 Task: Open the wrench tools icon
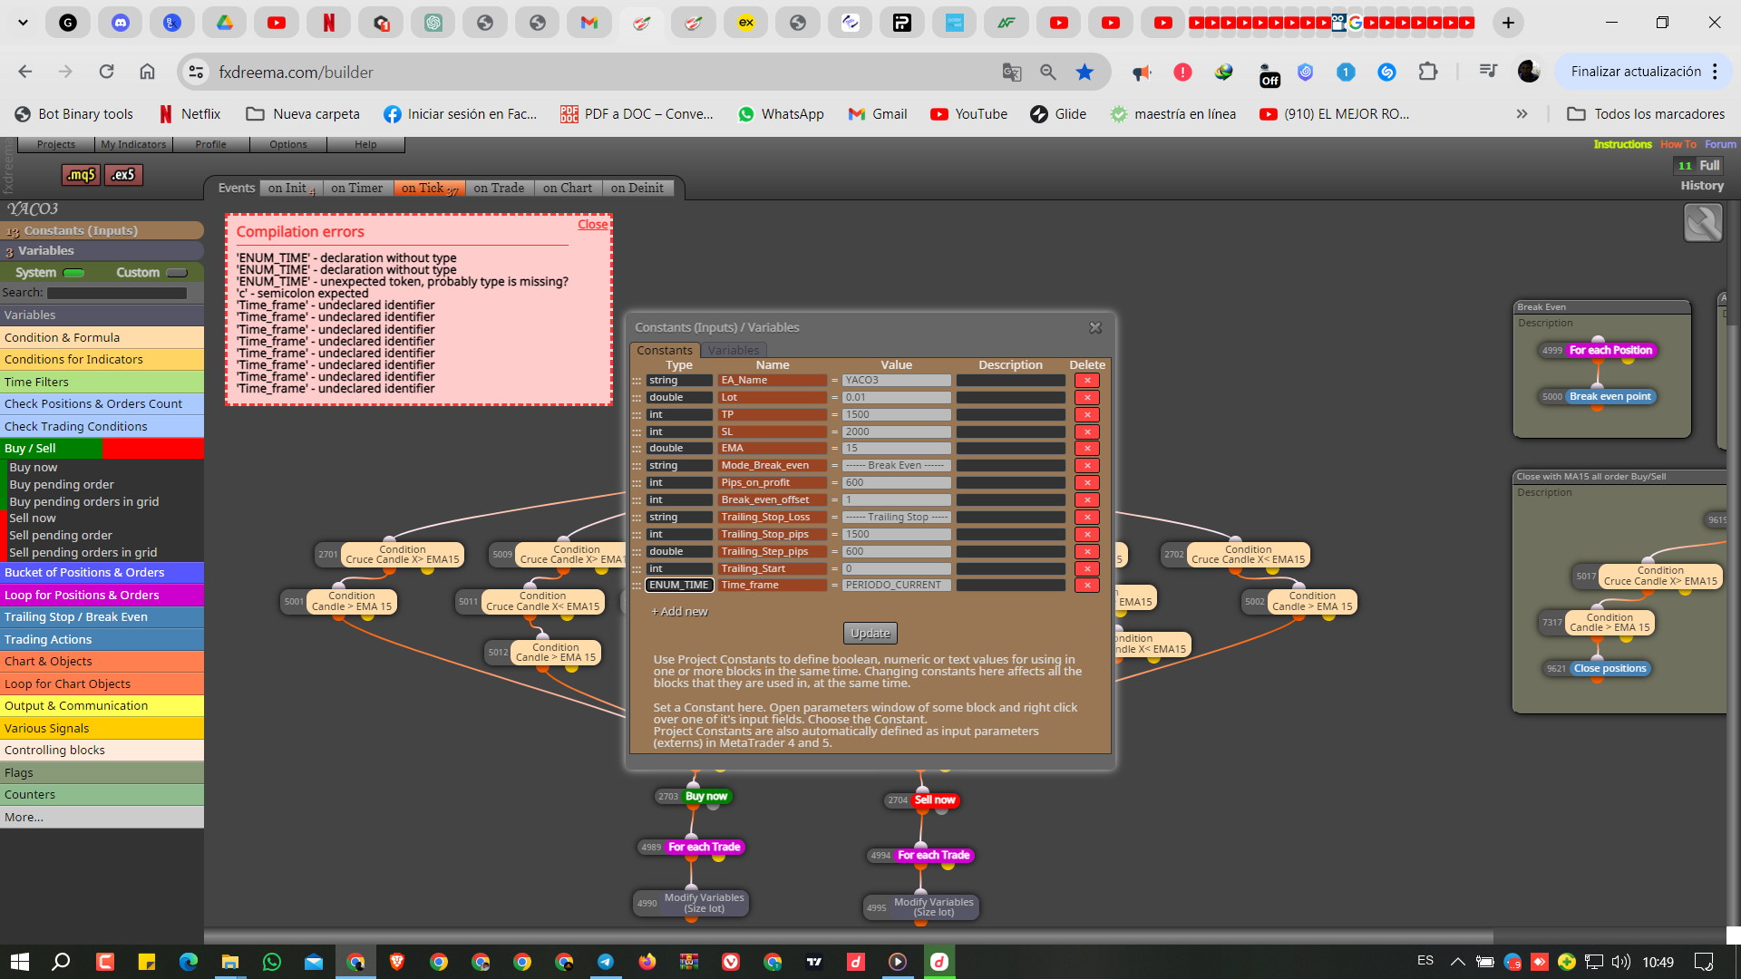[x=1703, y=223]
